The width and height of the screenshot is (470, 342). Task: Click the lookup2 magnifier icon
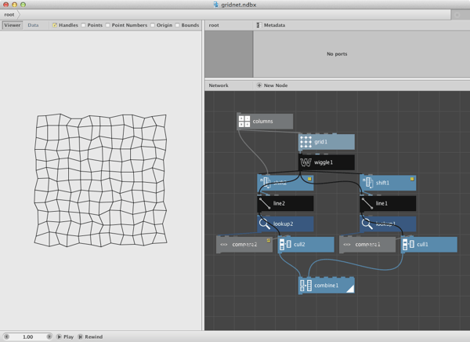pyautogui.click(x=265, y=224)
